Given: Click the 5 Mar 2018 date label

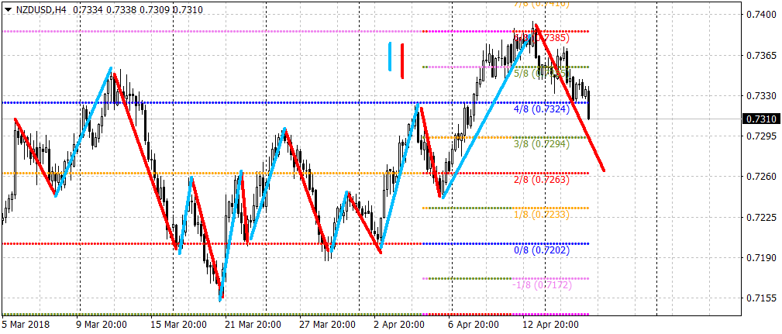Looking at the screenshot, I should point(25,325).
